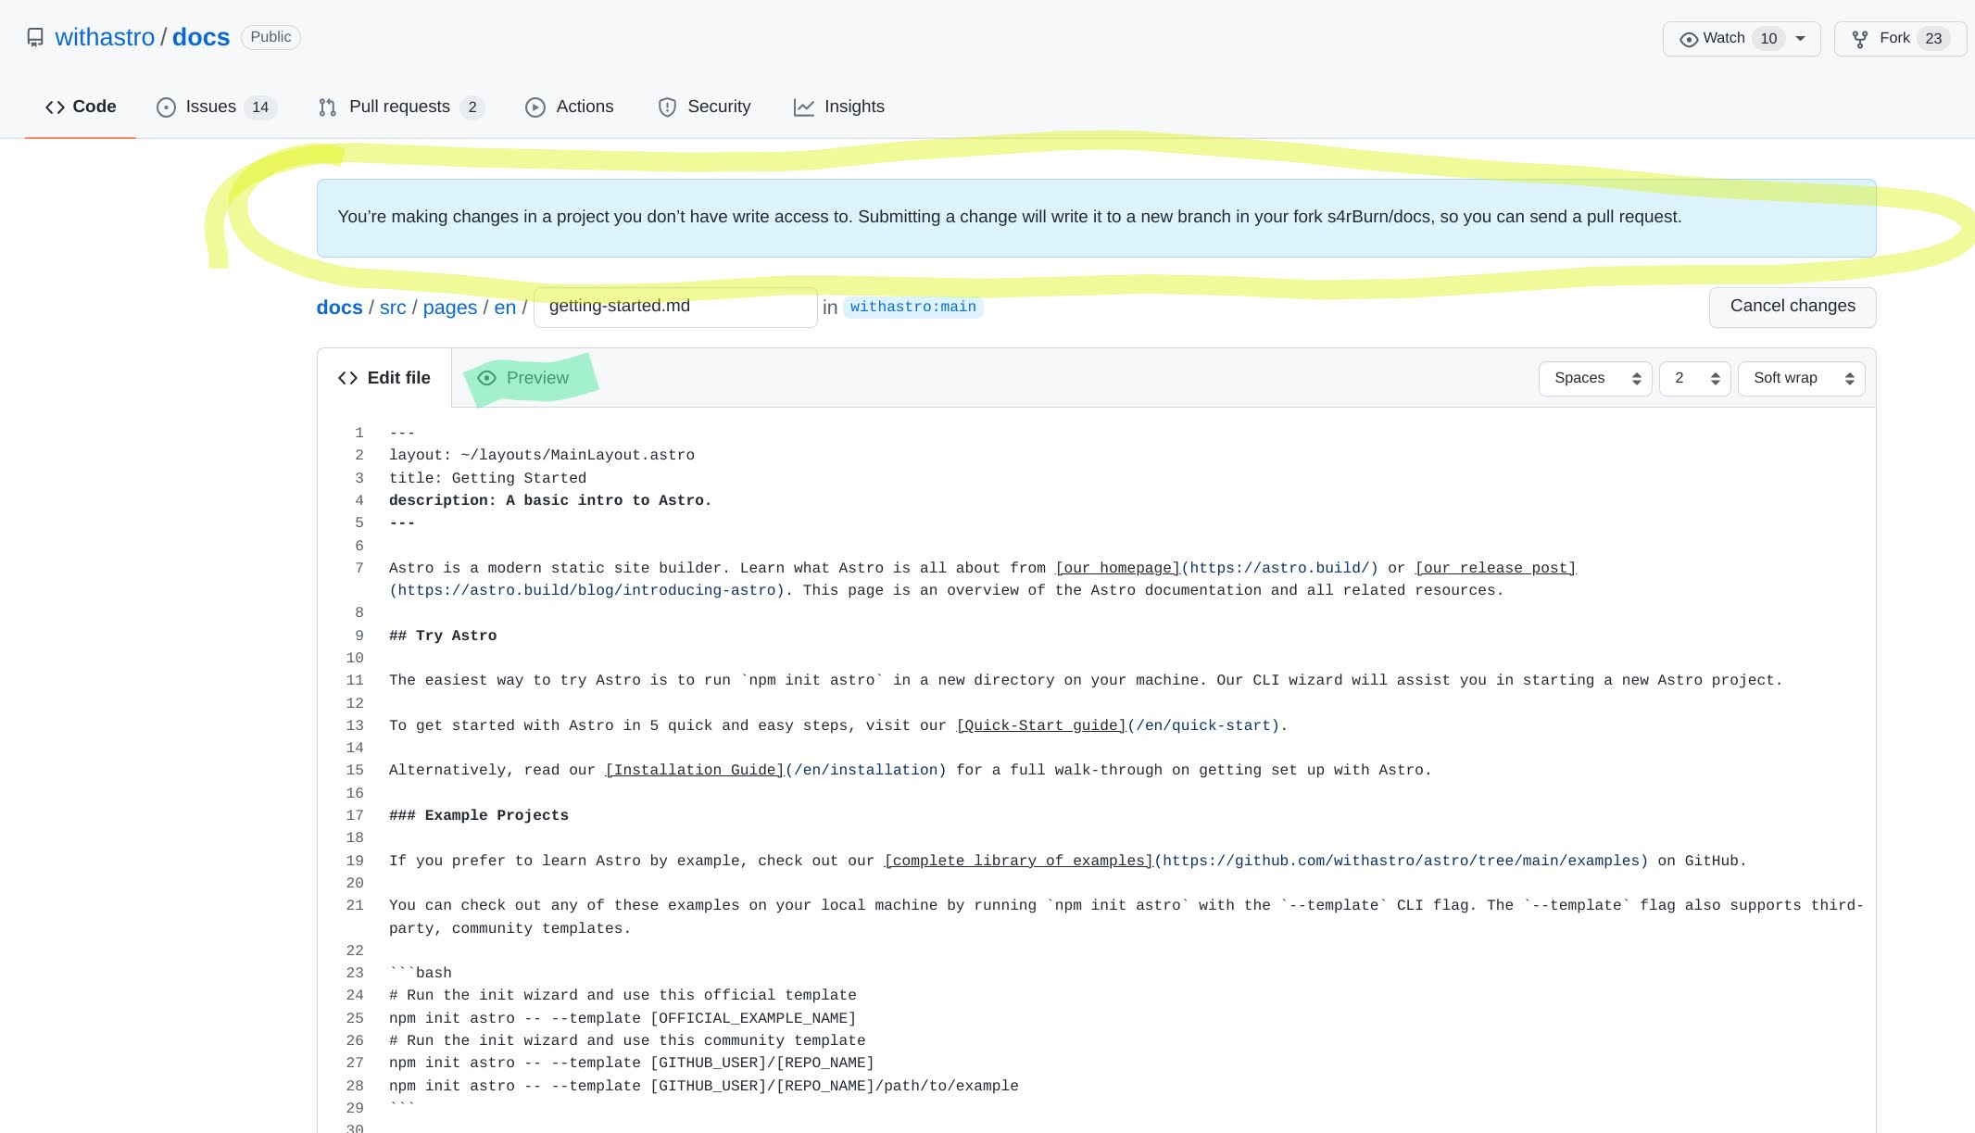Viewport: 1975px width, 1133px height.
Task: Click the Code brackets icon
Action: [55, 107]
